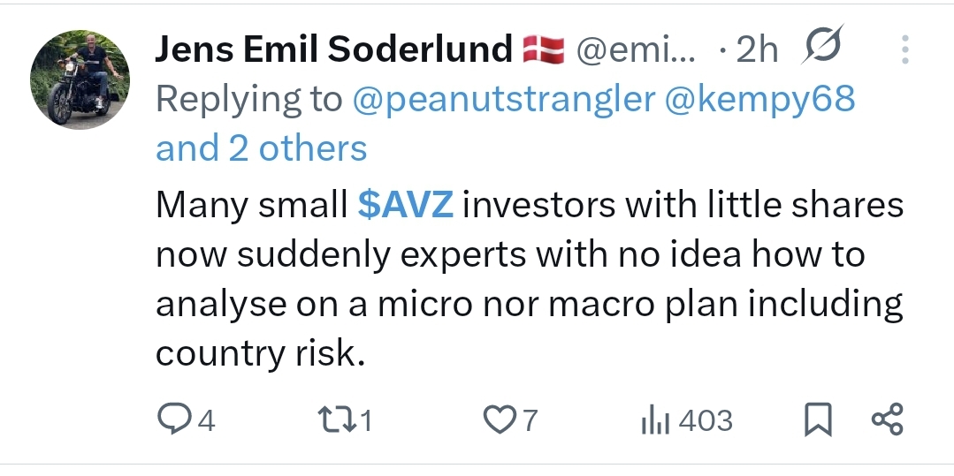The height and width of the screenshot is (476, 954).
Task: Open Jens Emil Soderlund's profile picture
Action: [80, 79]
